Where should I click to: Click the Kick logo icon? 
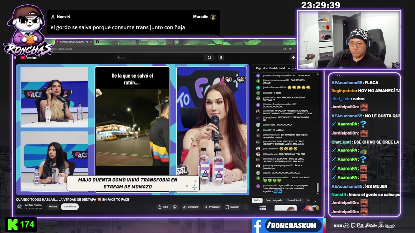pos(13,224)
